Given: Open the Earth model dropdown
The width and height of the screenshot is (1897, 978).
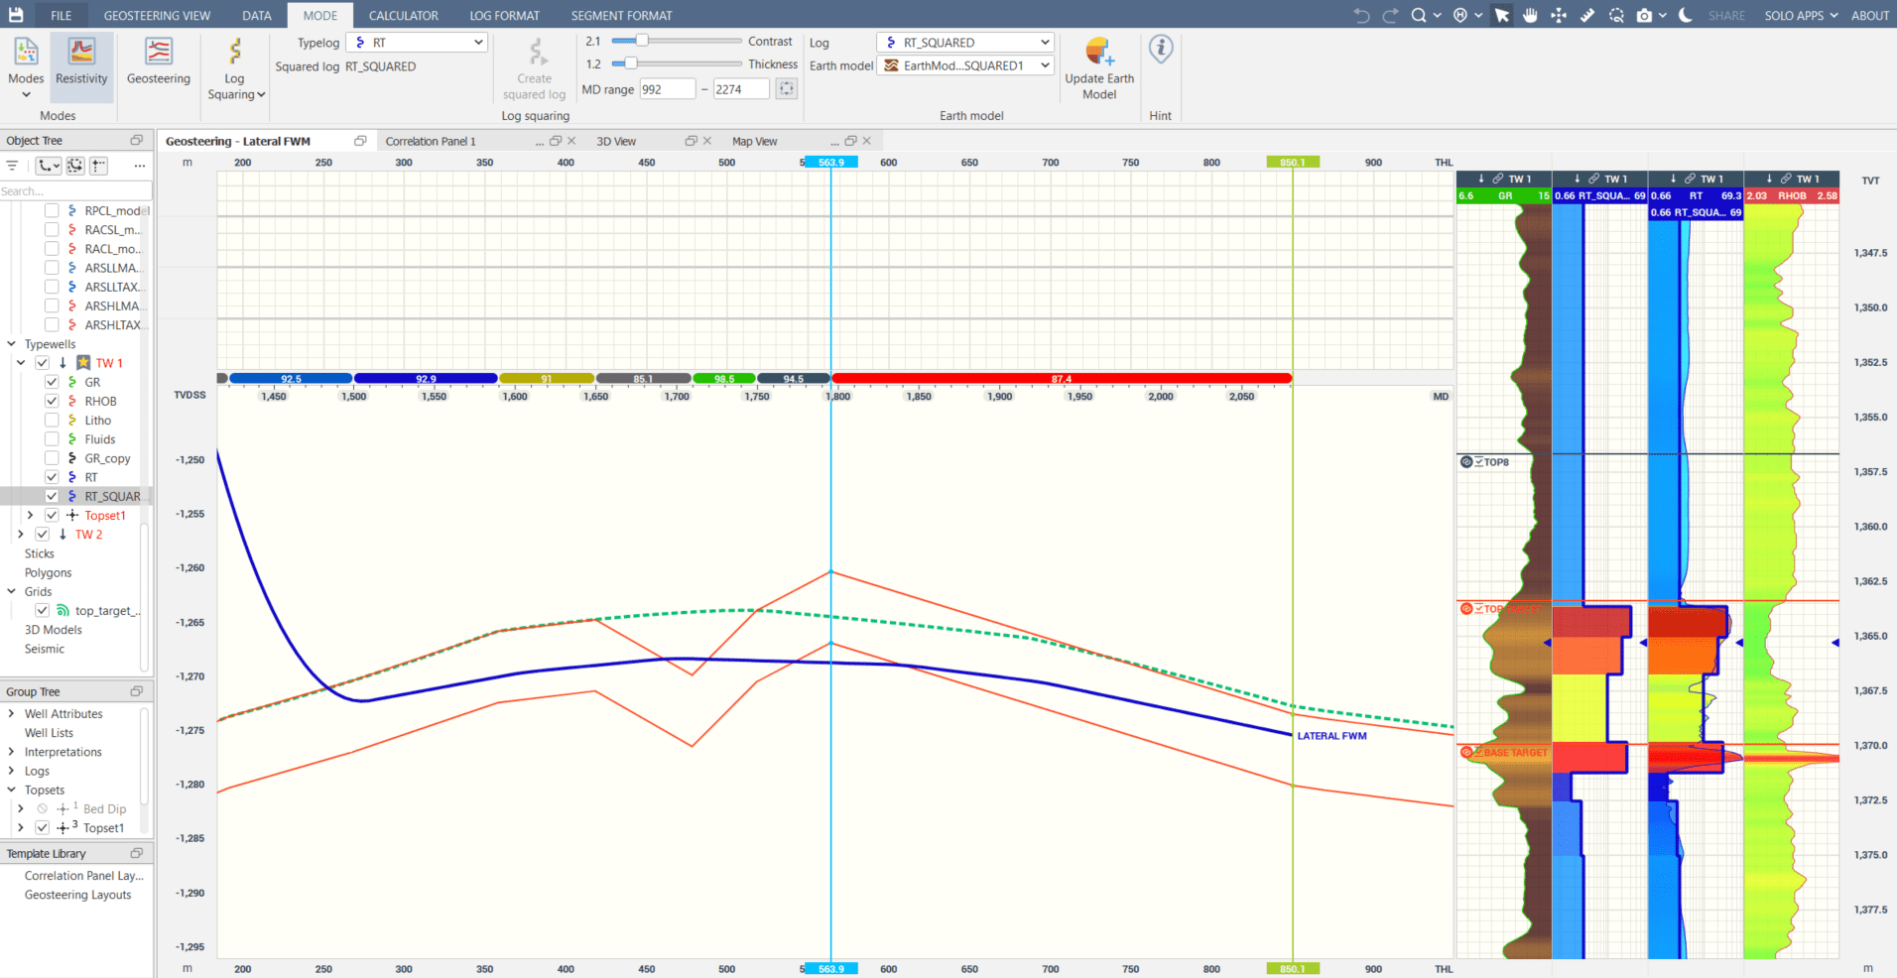Looking at the screenshot, I should click(x=964, y=65).
